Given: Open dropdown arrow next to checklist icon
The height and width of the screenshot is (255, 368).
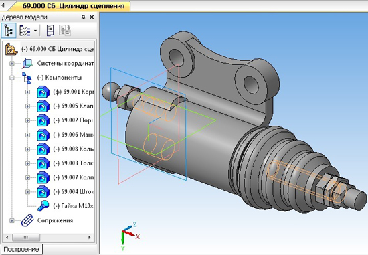Looking at the screenshot, I should (35, 31).
